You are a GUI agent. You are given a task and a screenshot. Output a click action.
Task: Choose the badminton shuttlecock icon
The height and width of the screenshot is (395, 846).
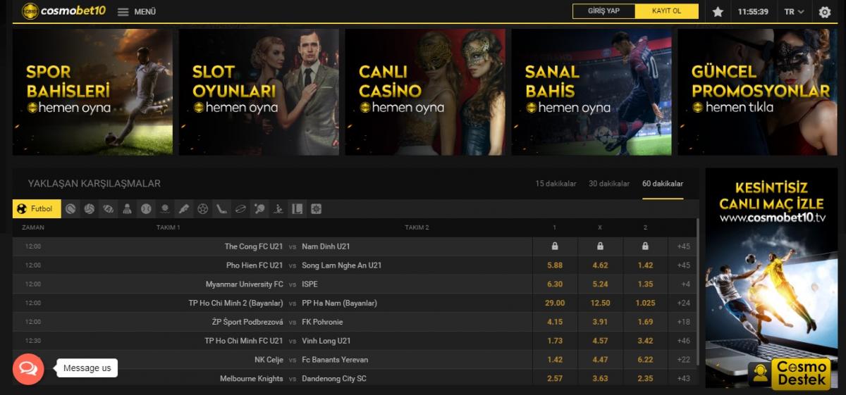[127, 209]
